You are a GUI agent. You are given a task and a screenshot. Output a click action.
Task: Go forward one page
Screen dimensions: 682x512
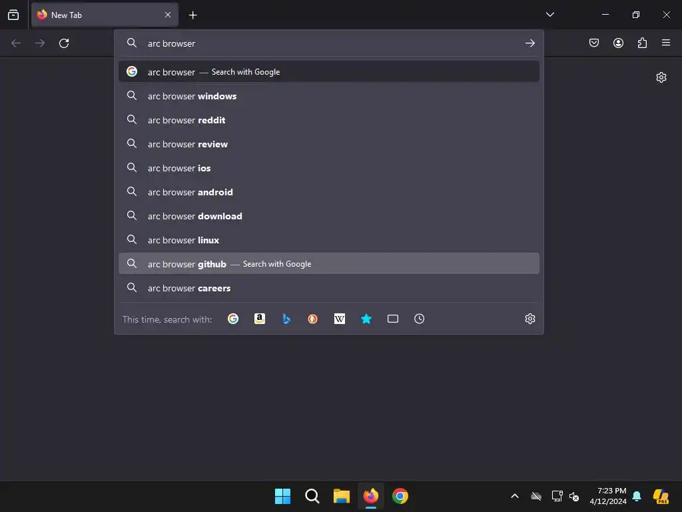tap(40, 43)
